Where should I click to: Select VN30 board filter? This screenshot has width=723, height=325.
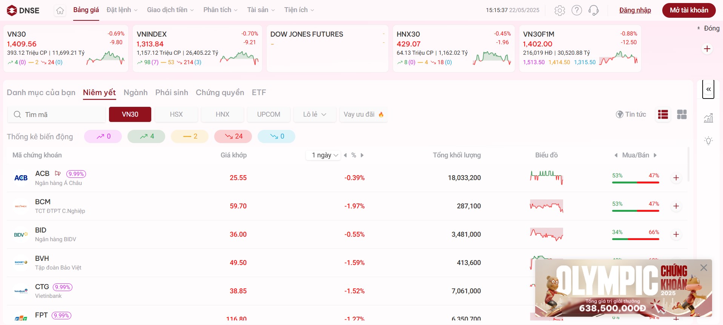pyautogui.click(x=130, y=114)
